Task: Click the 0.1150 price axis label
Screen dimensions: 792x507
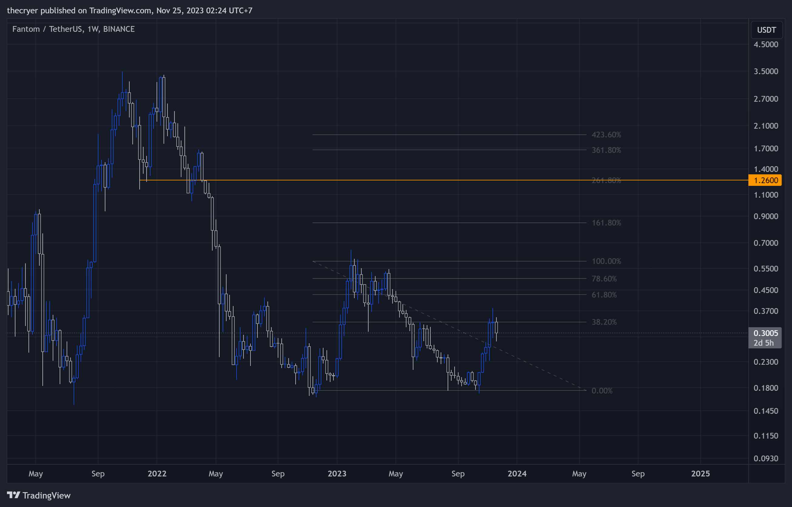Action: [x=766, y=436]
